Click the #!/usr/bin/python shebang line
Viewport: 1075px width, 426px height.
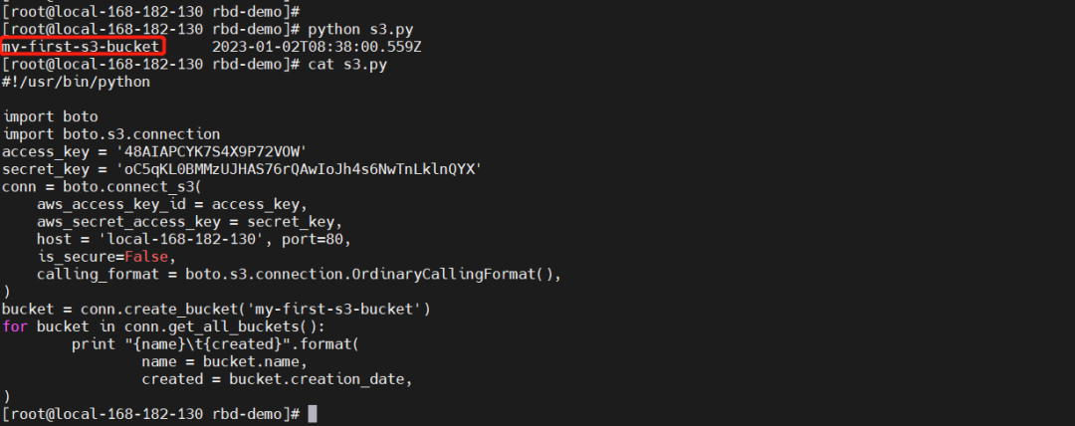tap(77, 81)
